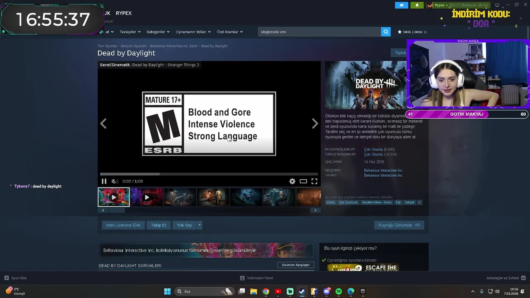
Task: Open the announcements megaphone icon
Action: coord(401,5)
